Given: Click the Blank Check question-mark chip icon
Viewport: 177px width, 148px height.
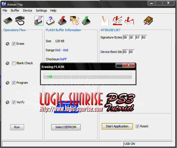Looking at the screenshot, I should (x=50, y=21).
